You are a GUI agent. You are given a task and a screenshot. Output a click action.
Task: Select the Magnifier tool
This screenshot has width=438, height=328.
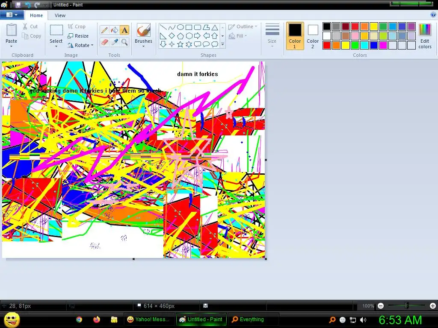(124, 42)
